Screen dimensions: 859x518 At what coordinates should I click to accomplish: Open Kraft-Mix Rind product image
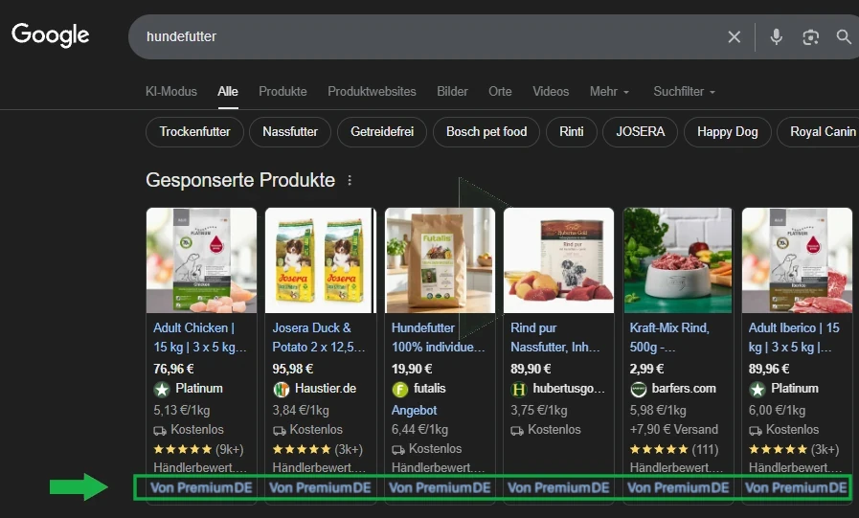point(678,260)
